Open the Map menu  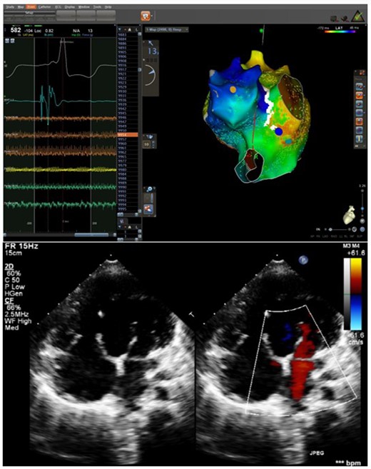[21, 7]
